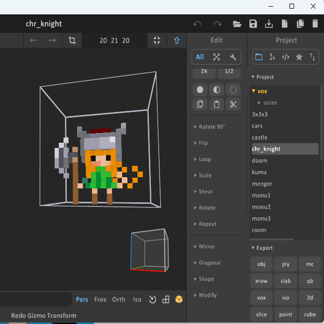
Task: Select the All tab in Edit panel
Action: click(200, 57)
